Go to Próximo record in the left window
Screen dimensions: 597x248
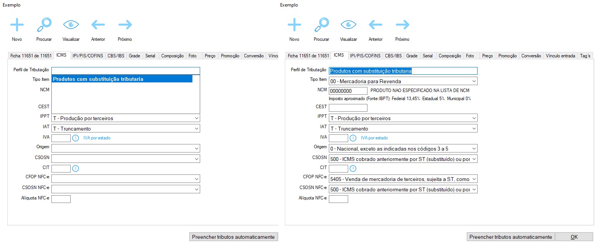[x=125, y=25]
